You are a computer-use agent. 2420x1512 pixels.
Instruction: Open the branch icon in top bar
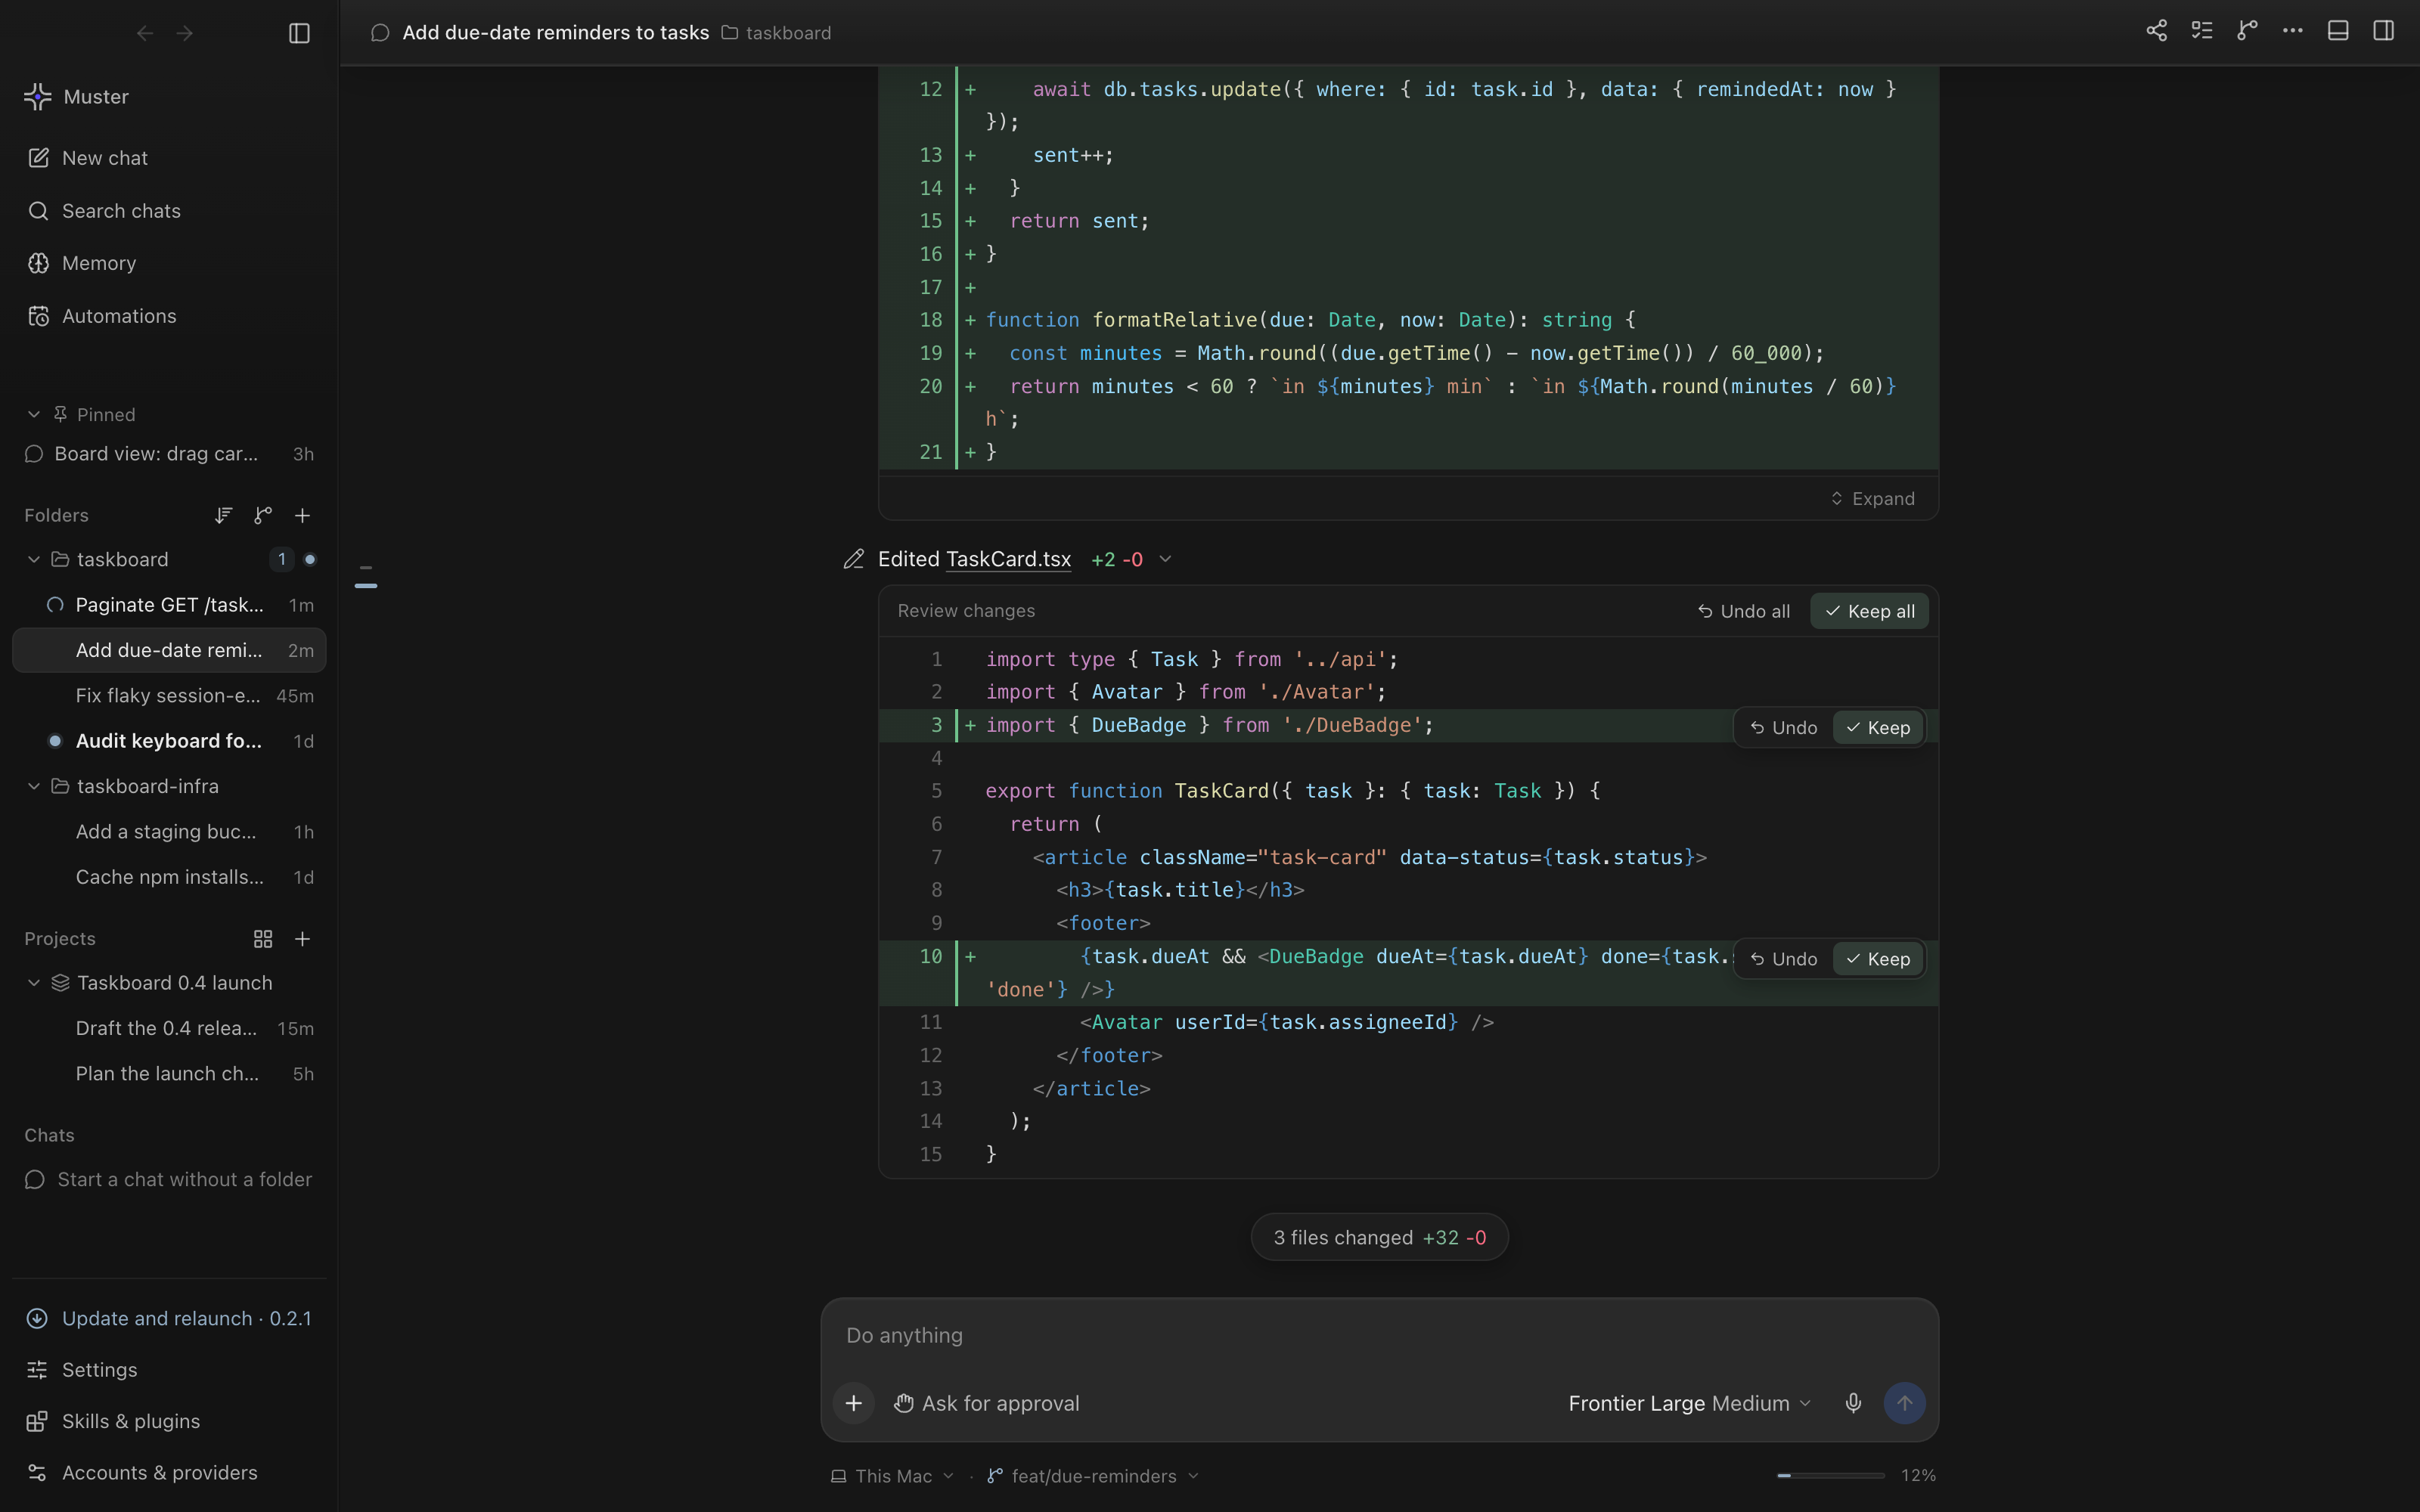(2247, 31)
